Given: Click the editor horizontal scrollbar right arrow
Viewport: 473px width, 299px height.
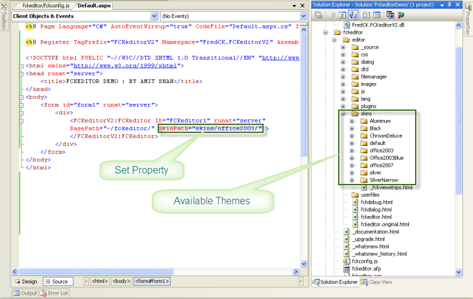Looking at the screenshot, I should point(296,271).
